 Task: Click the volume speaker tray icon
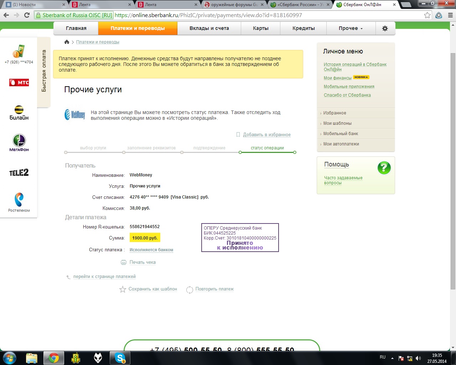pyautogui.click(x=419, y=358)
